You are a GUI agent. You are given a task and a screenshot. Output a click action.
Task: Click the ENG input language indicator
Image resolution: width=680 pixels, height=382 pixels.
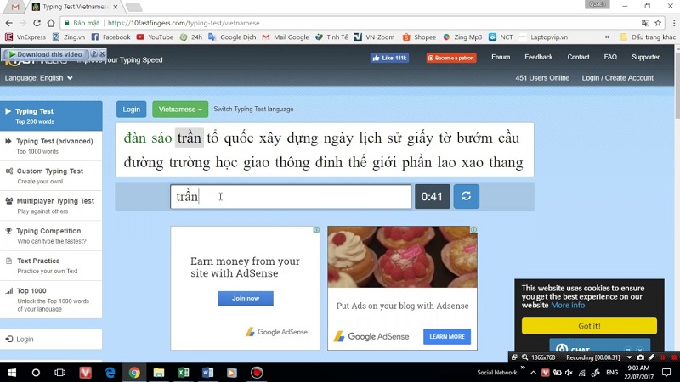[x=612, y=373]
